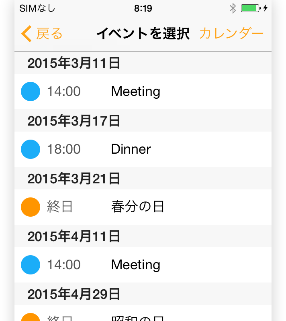Image resolution: width=286 pixels, height=321 pixels.
Task: Select the Meeting event on March 11
Action: click(143, 91)
